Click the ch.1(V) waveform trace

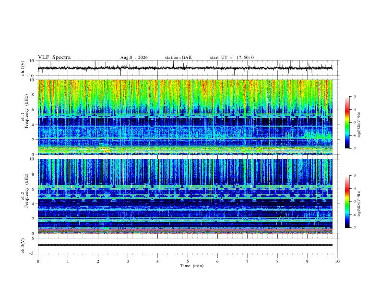pyautogui.click(x=185, y=68)
